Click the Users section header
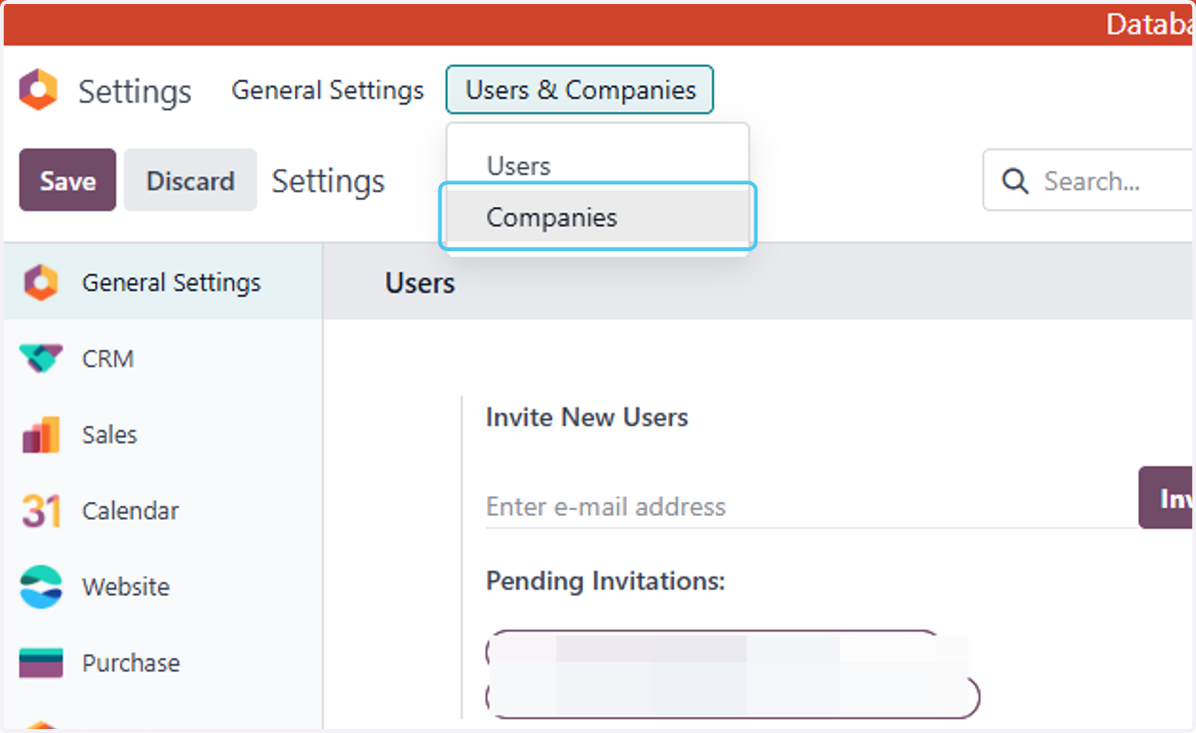This screenshot has width=1196, height=733. pyautogui.click(x=420, y=283)
